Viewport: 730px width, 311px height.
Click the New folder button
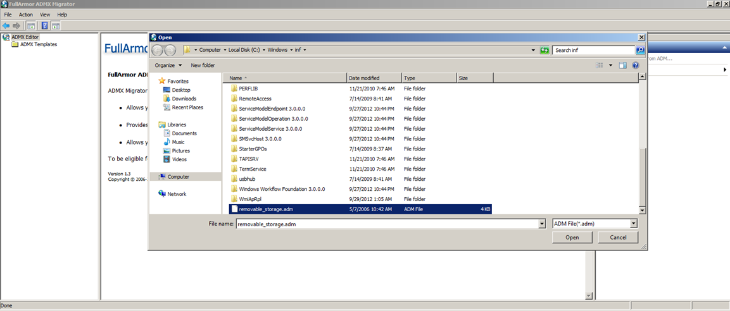pyautogui.click(x=203, y=66)
